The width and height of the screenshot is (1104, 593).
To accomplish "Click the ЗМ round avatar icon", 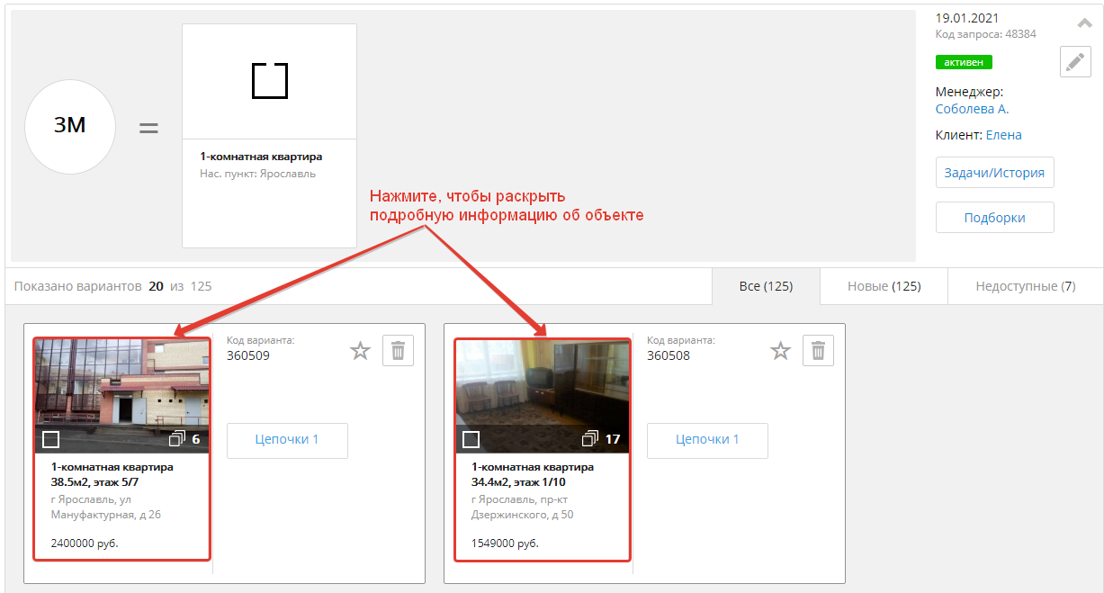I will (70, 127).
